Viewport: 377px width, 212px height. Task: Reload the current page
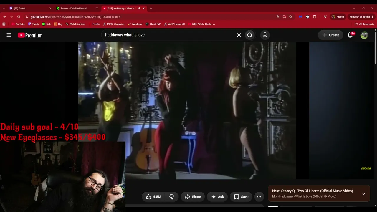click(x=19, y=17)
